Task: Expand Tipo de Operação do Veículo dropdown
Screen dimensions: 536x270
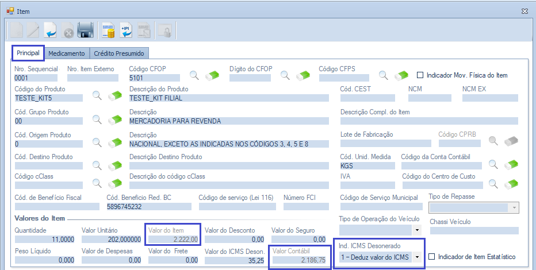Action: [x=417, y=230]
